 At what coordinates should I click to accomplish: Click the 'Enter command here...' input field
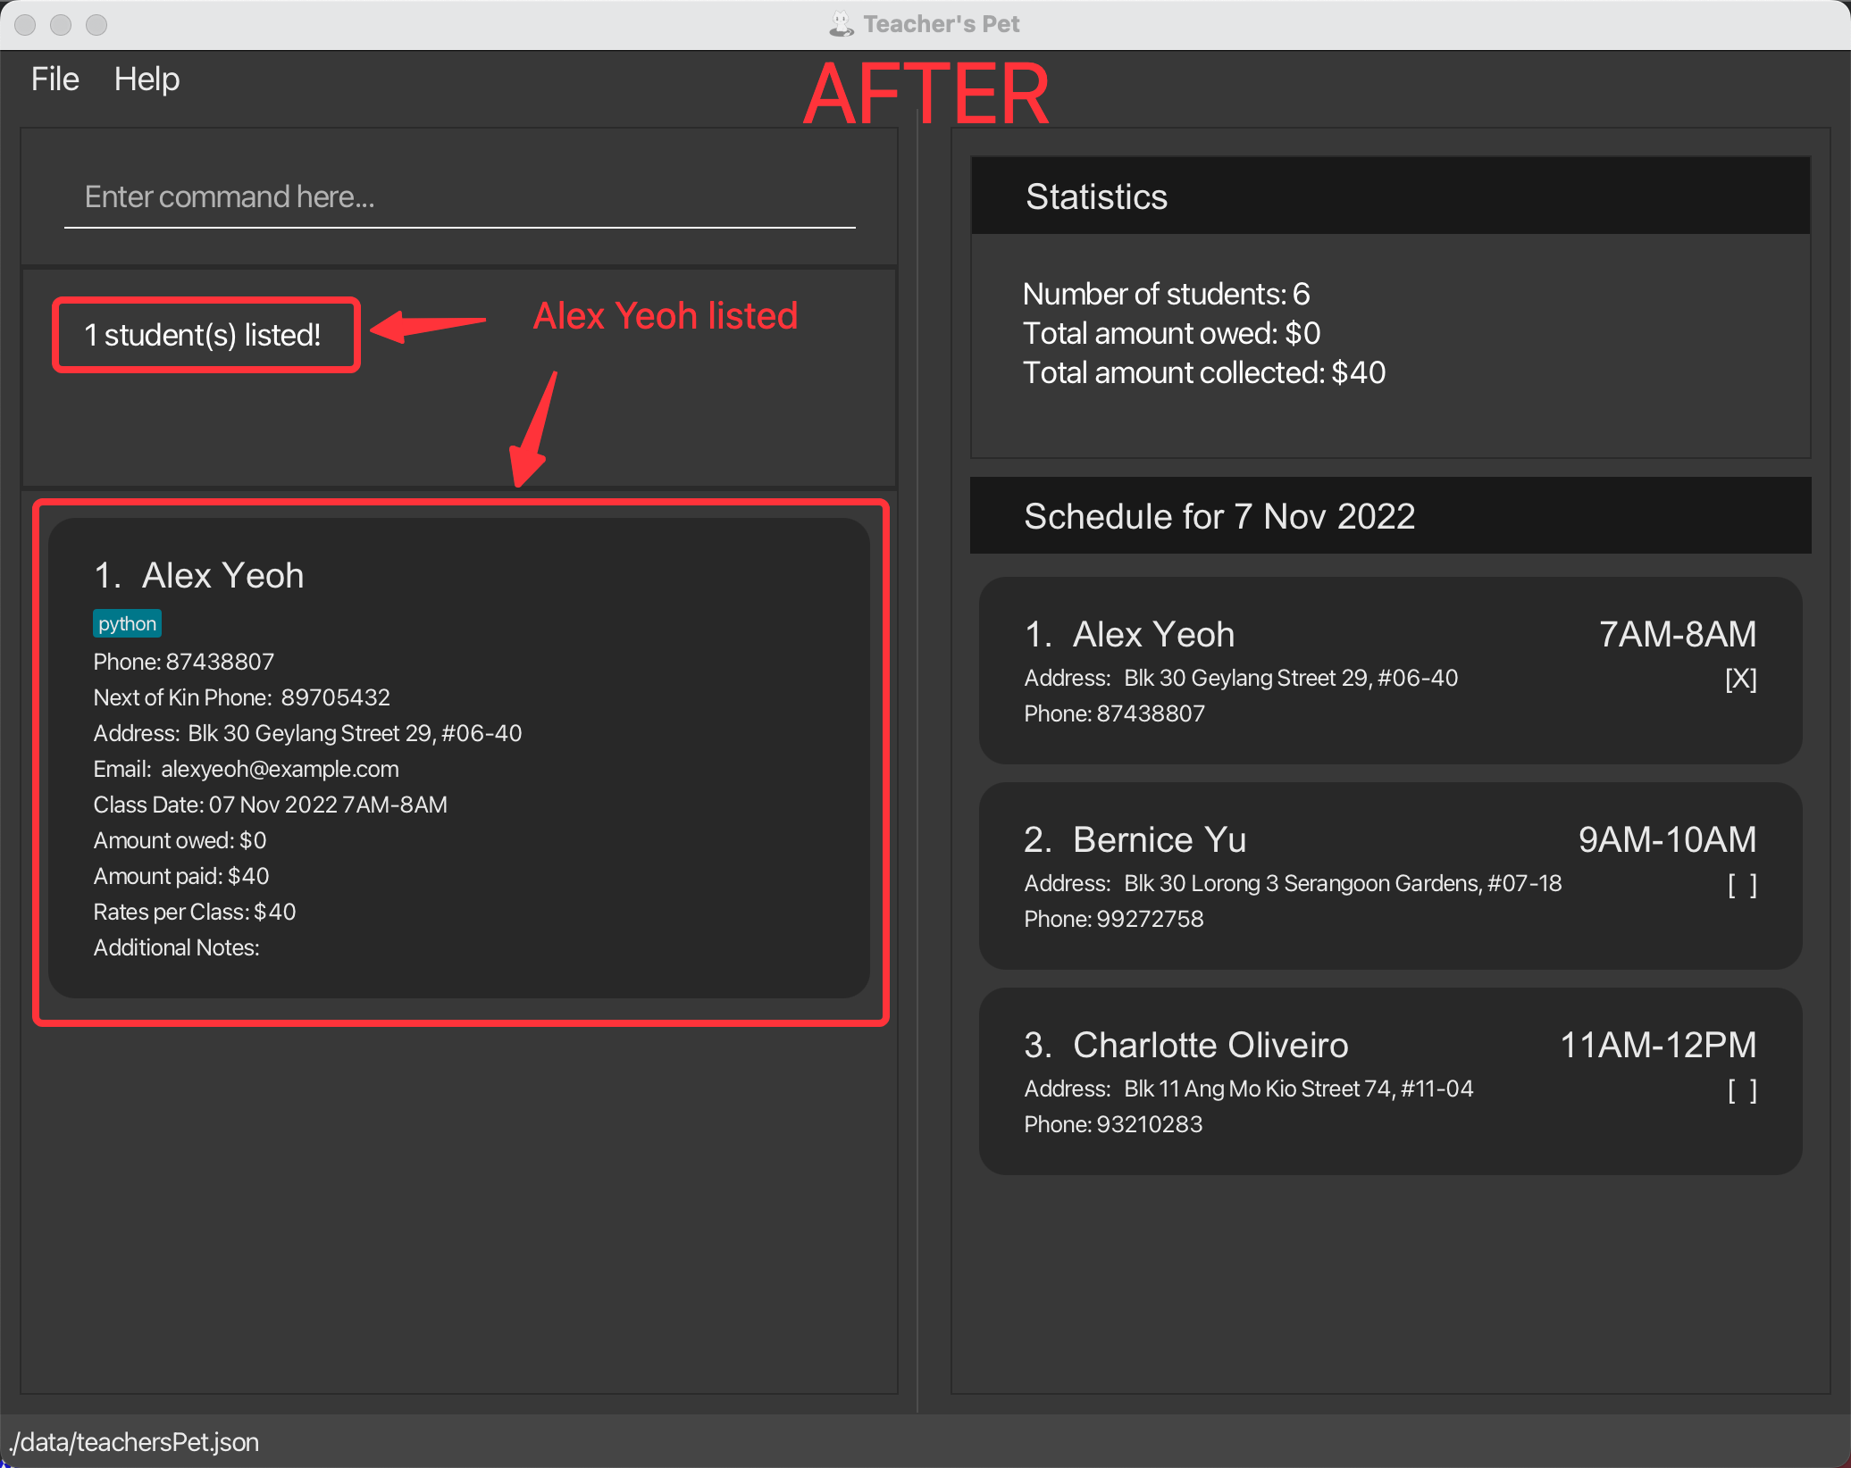(459, 197)
